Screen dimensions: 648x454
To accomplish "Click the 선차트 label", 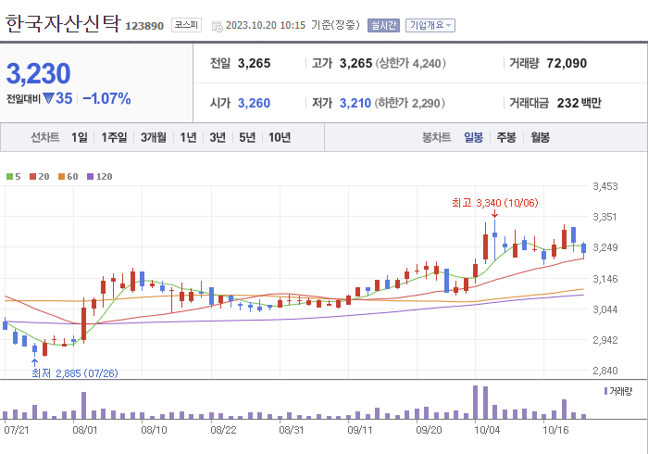I will [x=45, y=137].
